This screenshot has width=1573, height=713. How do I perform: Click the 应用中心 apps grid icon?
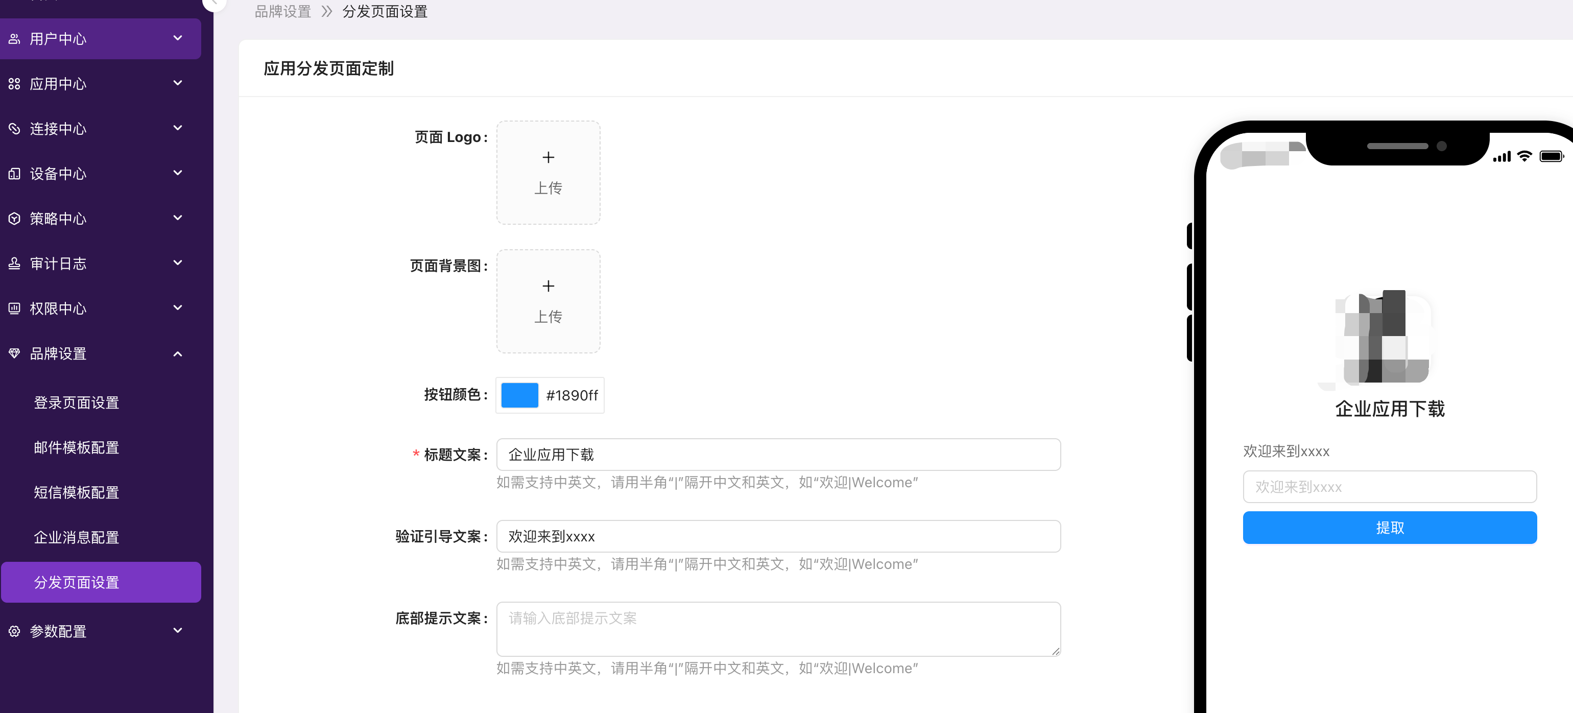pyautogui.click(x=14, y=84)
